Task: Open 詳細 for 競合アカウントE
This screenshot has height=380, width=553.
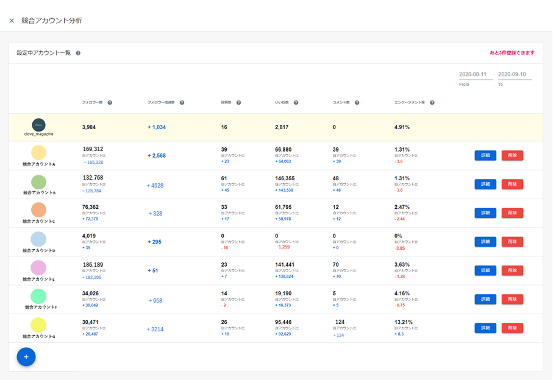Action: coord(485,270)
